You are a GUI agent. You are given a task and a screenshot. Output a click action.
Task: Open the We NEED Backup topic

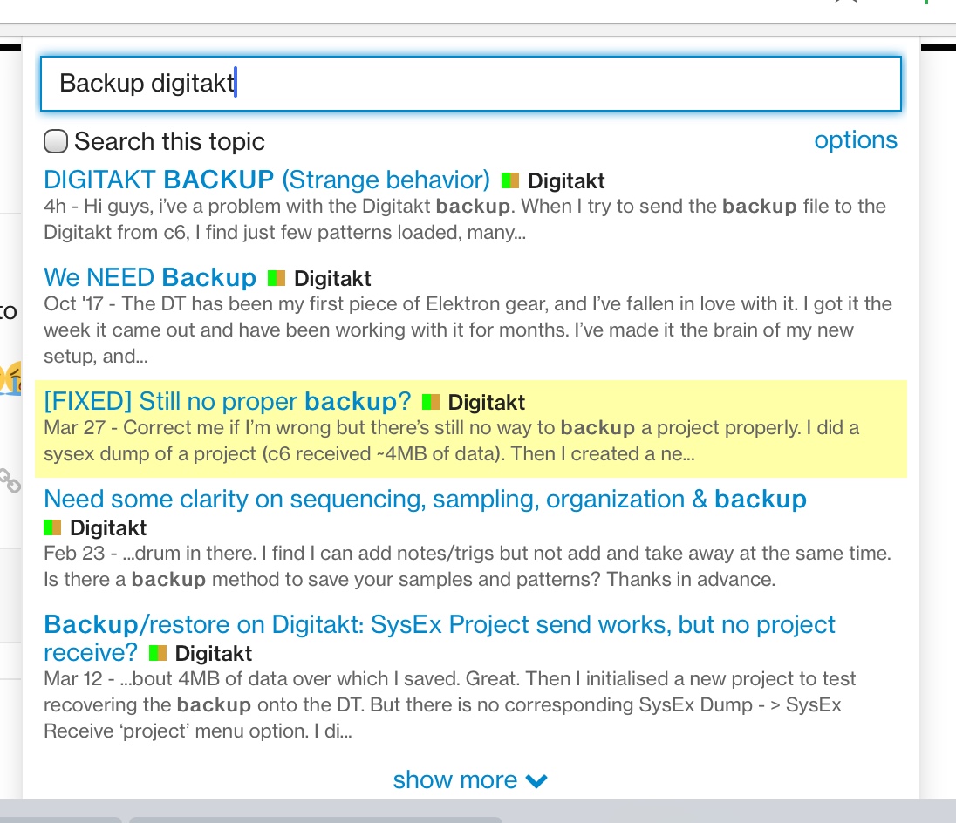pos(150,277)
